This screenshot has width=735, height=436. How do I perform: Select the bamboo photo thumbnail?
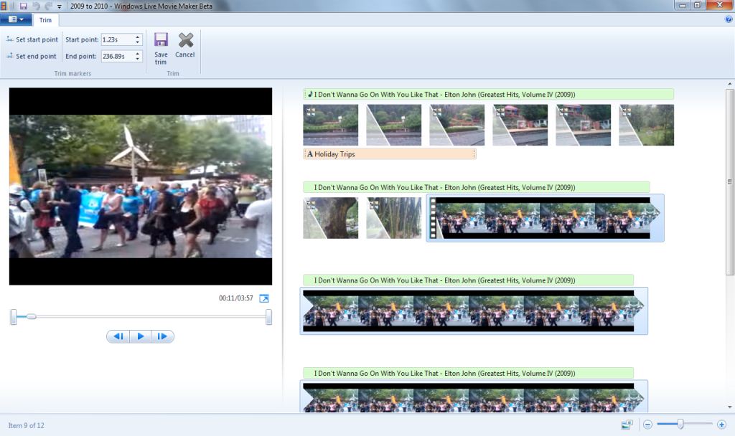click(x=394, y=218)
